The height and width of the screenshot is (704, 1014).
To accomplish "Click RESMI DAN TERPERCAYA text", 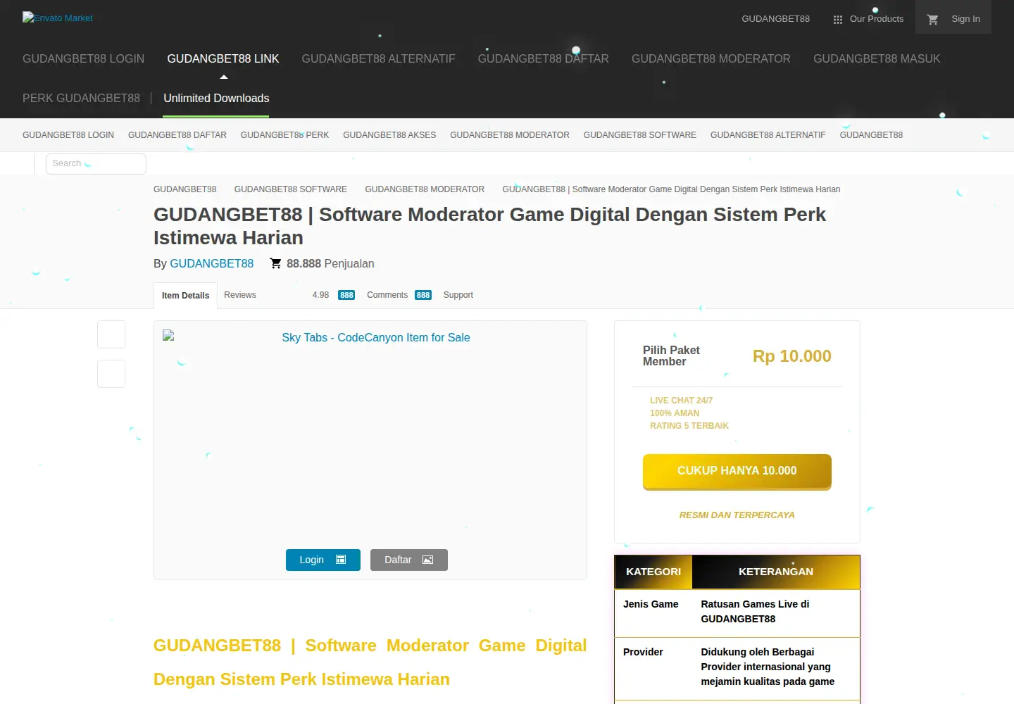I will pyautogui.click(x=737, y=515).
